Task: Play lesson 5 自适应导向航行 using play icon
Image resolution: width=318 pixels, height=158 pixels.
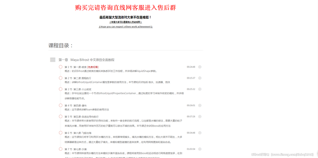Action: pos(200,116)
